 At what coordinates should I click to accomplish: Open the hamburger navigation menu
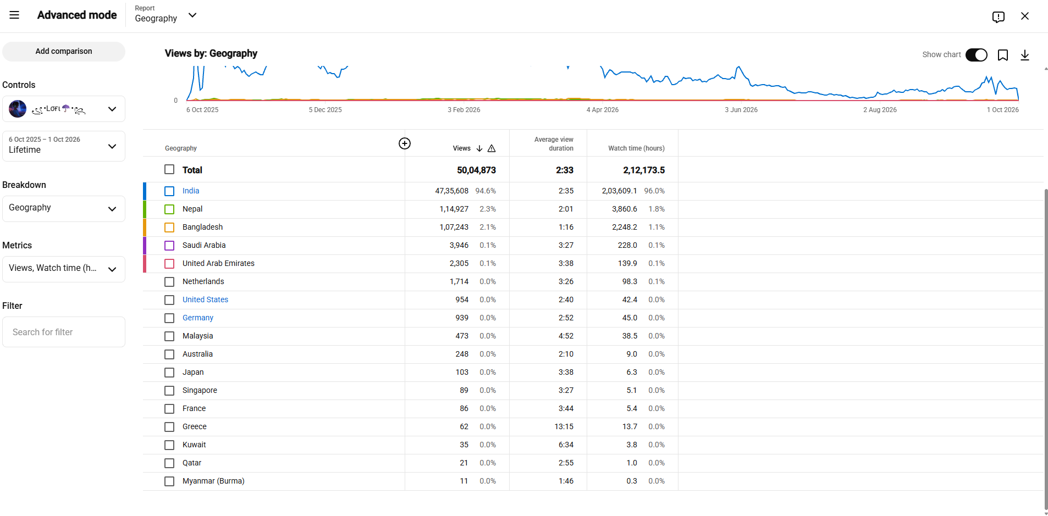pos(14,15)
